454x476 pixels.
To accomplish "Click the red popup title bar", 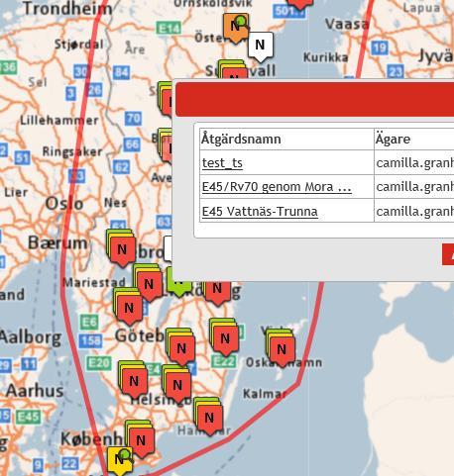I will (x=315, y=99).
